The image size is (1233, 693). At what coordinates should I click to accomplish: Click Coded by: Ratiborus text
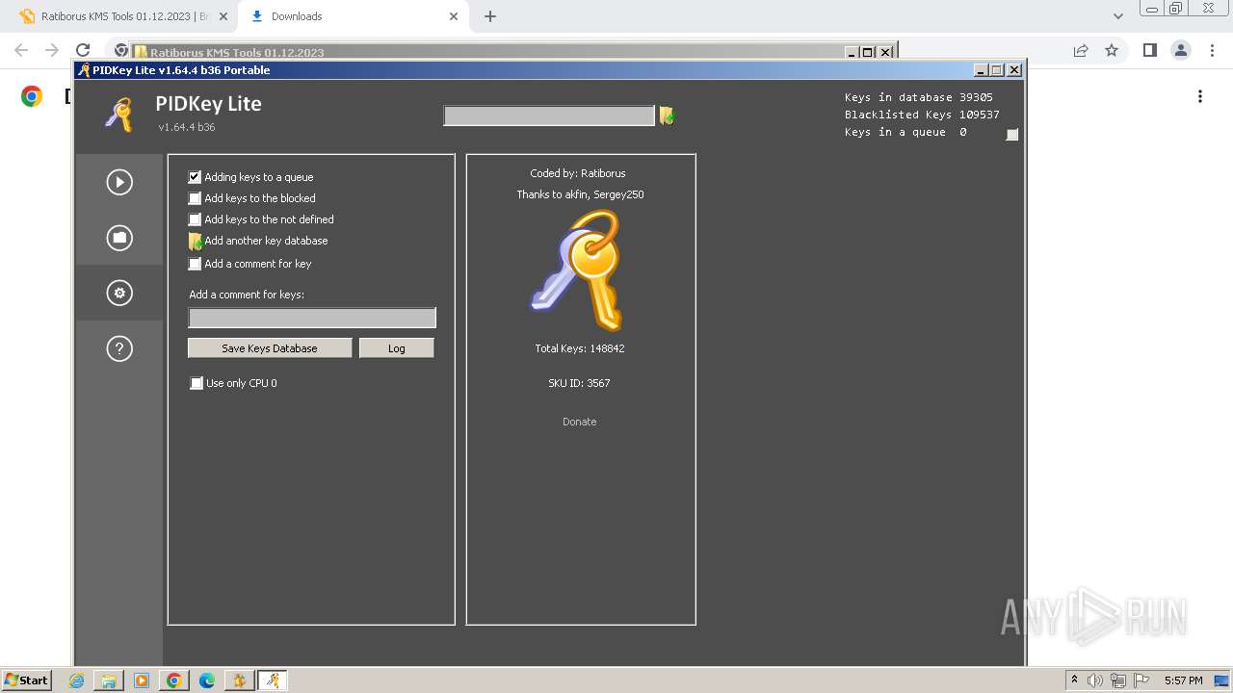[x=578, y=173]
